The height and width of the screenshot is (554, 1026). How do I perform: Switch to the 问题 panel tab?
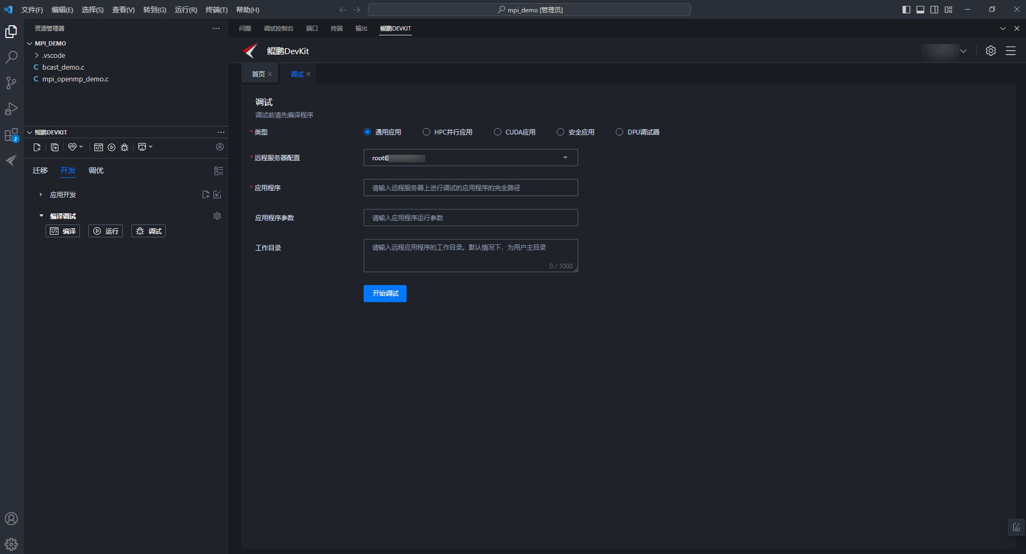tap(245, 28)
